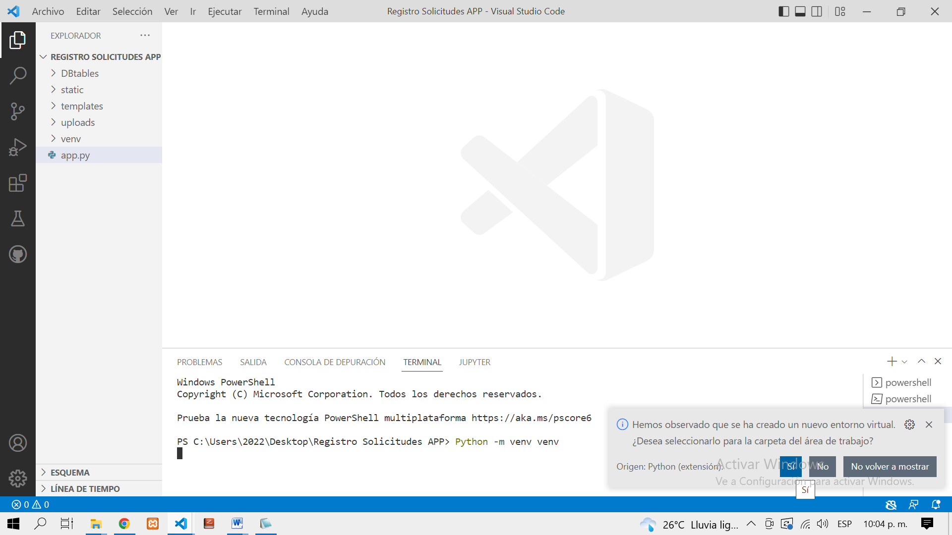The image size is (952, 535).
Task: Open the Search view in the activity bar
Action: 18,75
